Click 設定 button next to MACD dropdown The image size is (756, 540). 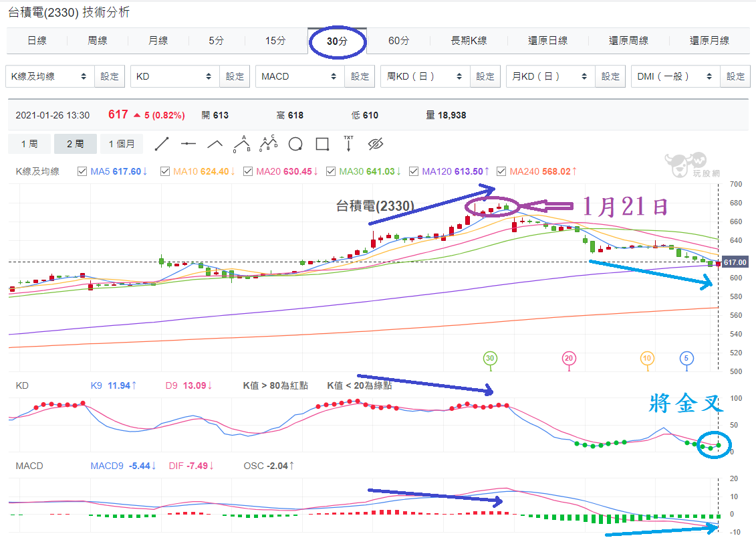(x=360, y=76)
